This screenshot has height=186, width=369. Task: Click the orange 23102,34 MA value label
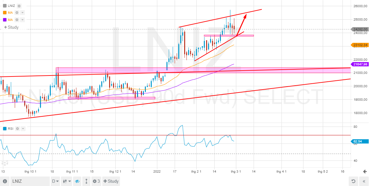(x=360, y=45)
